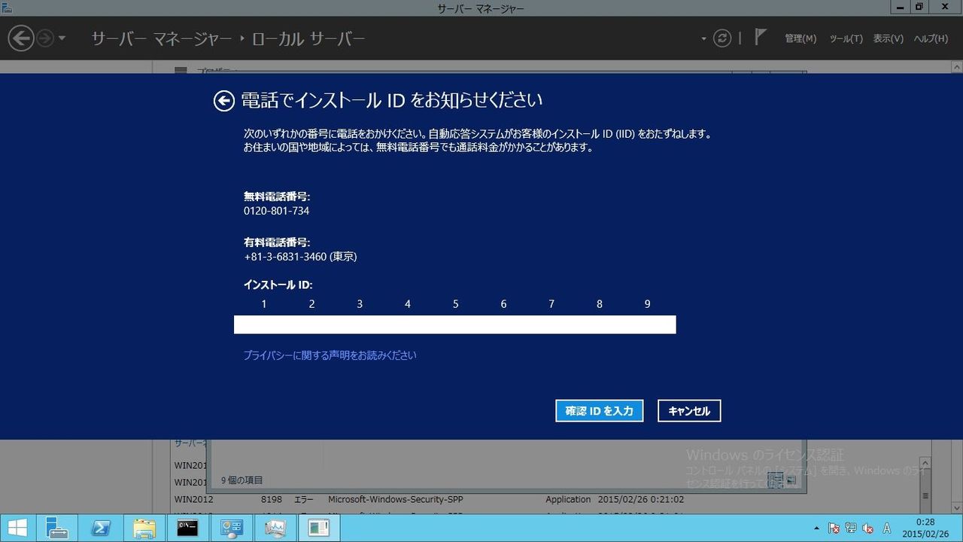Click the network status tray icon
The height and width of the screenshot is (542, 963).
point(851,528)
